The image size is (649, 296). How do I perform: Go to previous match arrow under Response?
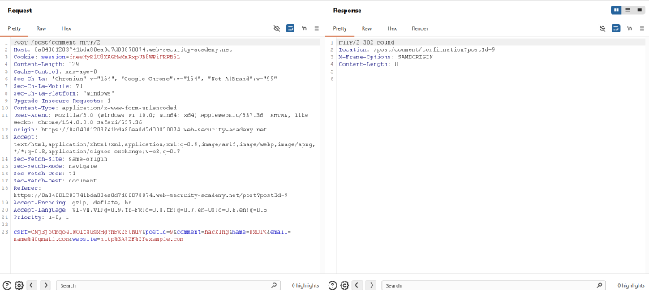[358, 285]
